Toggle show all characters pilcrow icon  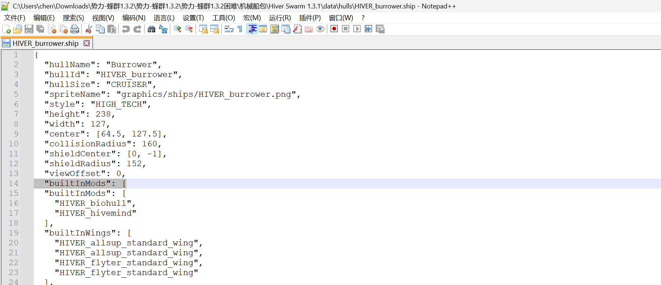click(240, 29)
